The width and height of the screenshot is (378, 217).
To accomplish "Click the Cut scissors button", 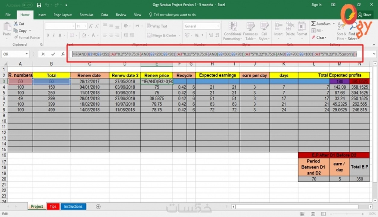I will (19, 24).
